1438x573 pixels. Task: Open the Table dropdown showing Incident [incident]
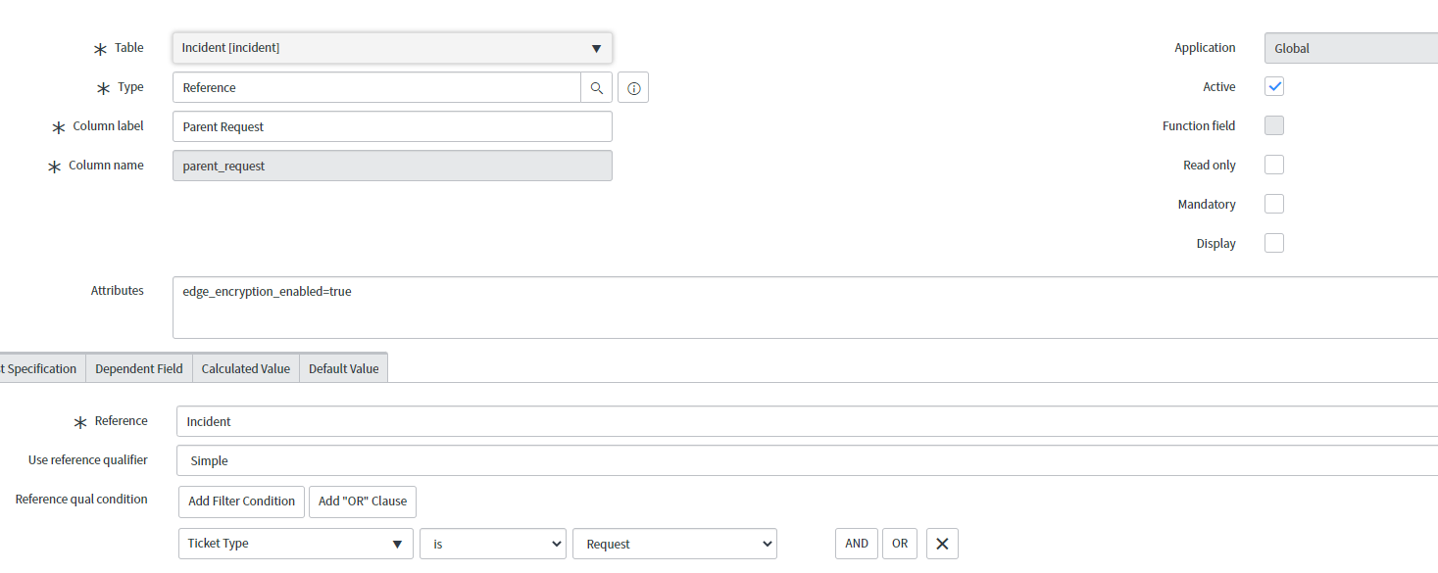tap(392, 48)
